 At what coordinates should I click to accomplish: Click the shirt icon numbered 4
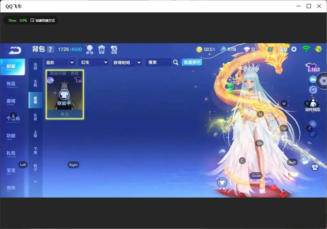[315, 167]
